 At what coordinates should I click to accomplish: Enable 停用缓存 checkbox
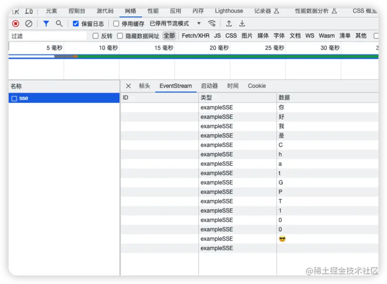click(x=116, y=23)
